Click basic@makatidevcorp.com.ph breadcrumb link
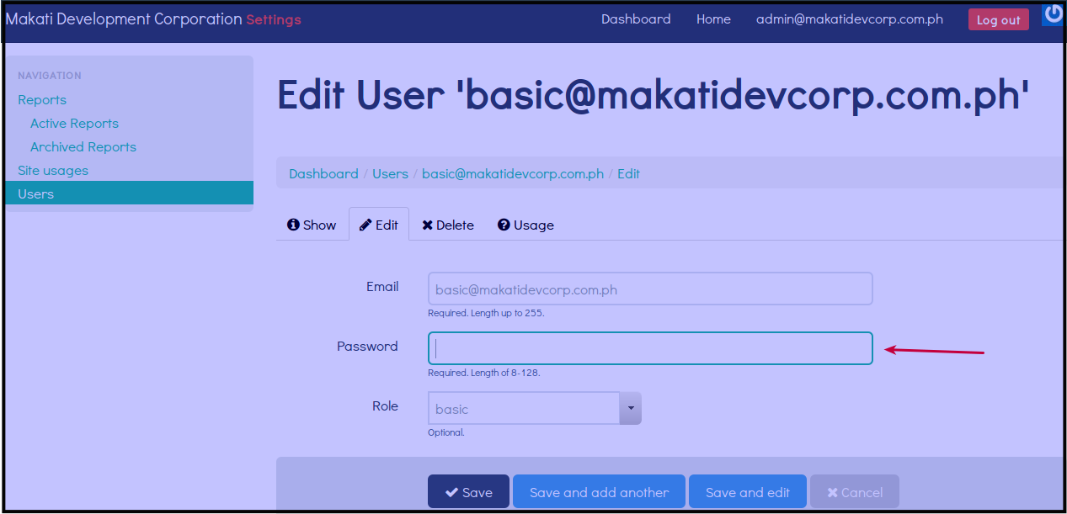Image resolution: width=1067 pixels, height=514 pixels. [513, 173]
